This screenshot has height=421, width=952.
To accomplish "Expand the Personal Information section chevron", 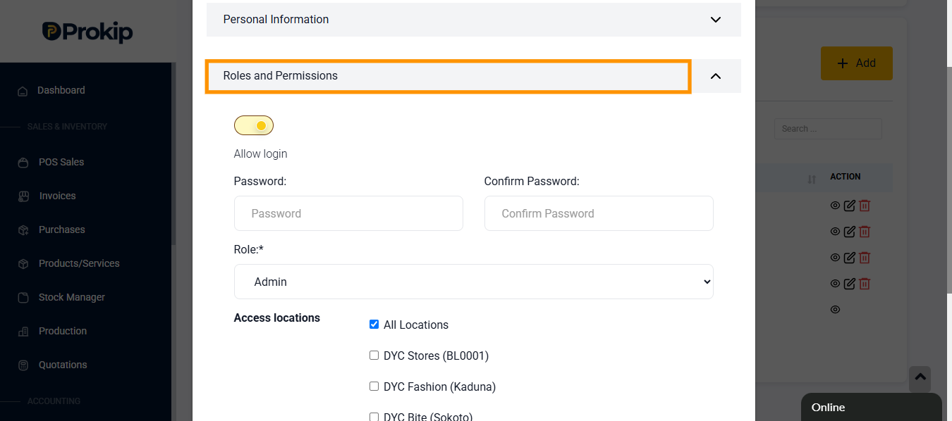I will point(716,20).
